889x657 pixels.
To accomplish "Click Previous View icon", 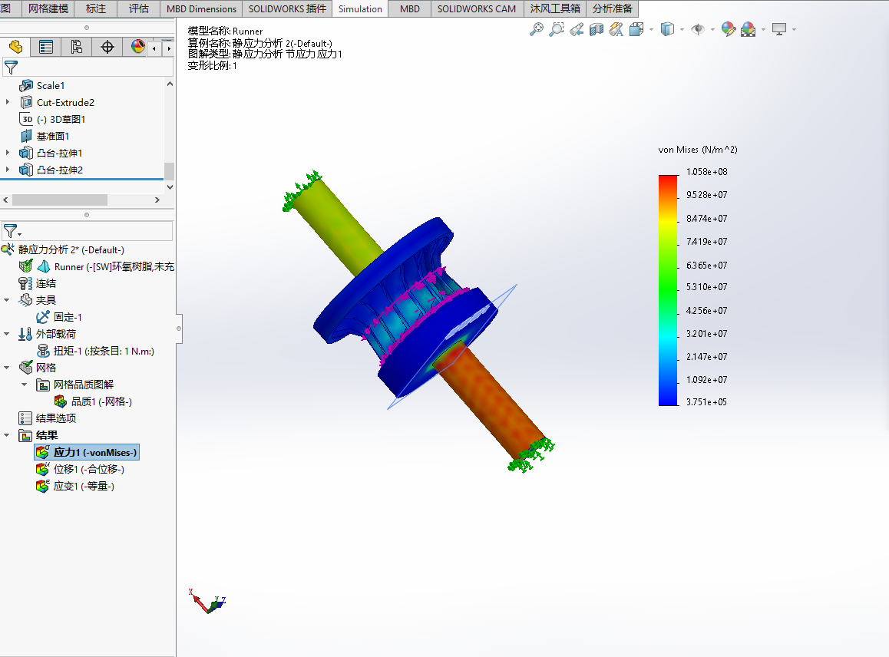I will coord(577,29).
